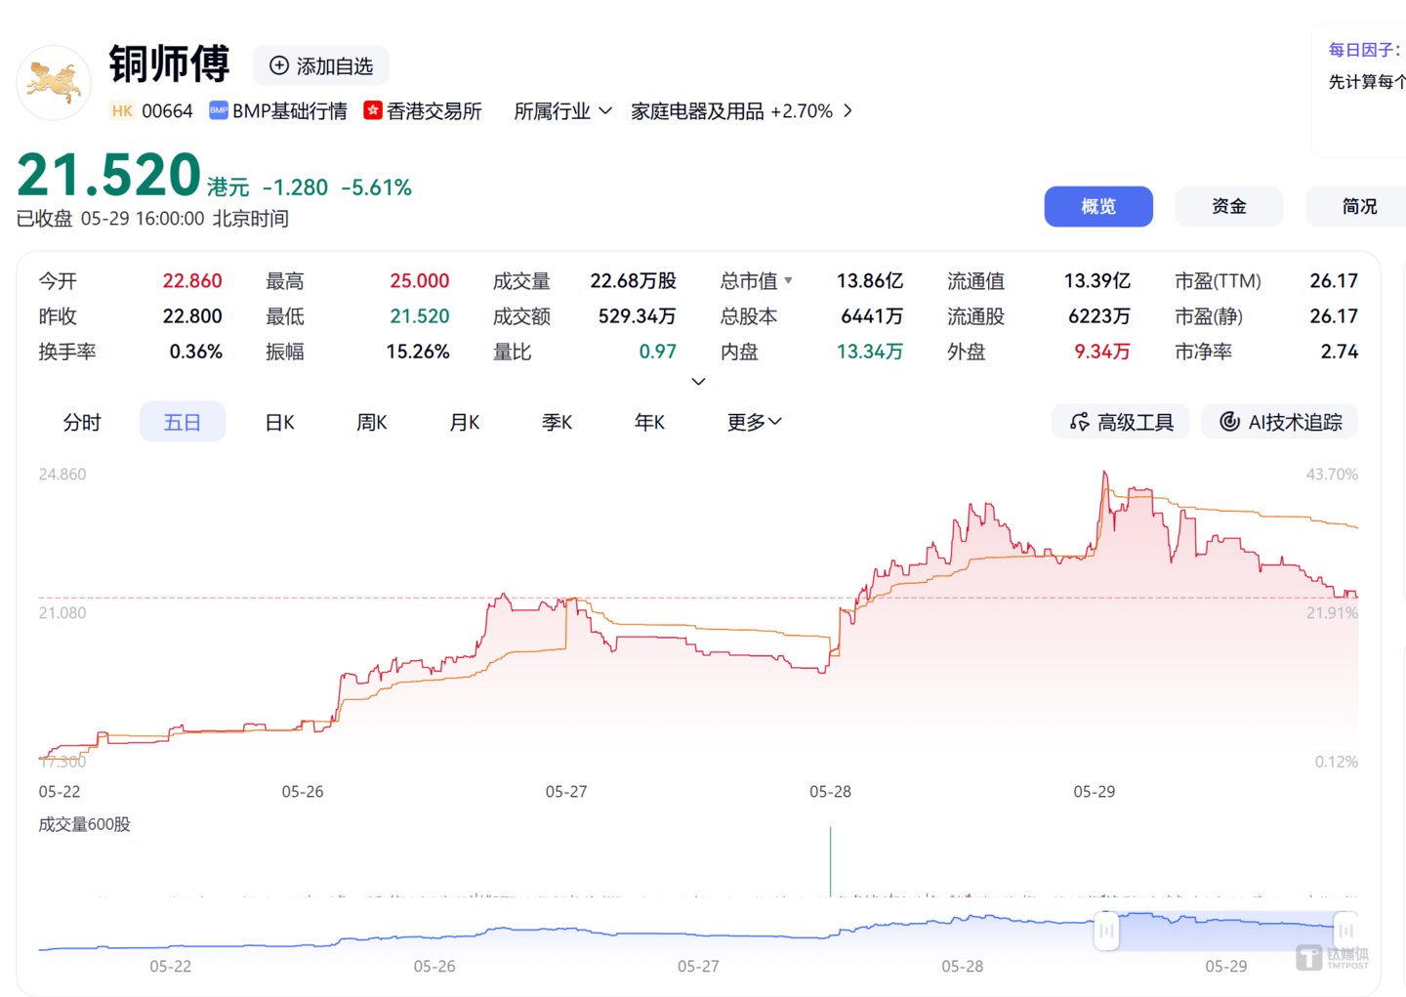Click the 高级工具 tool icon
The width and height of the screenshot is (1406, 997).
coord(1079,422)
